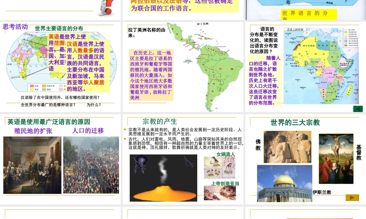Click the 女娲造人 illustration

[x=220, y=167]
